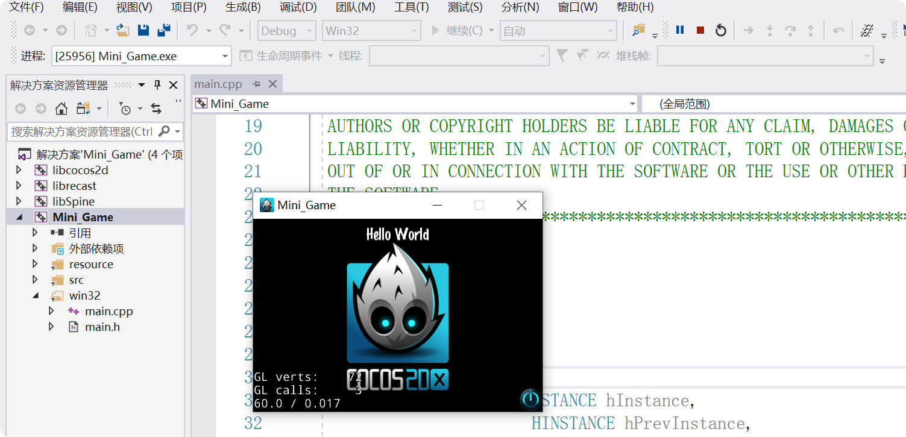Click the Step Into icon
The image size is (906, 437).
tap(770, 30)
